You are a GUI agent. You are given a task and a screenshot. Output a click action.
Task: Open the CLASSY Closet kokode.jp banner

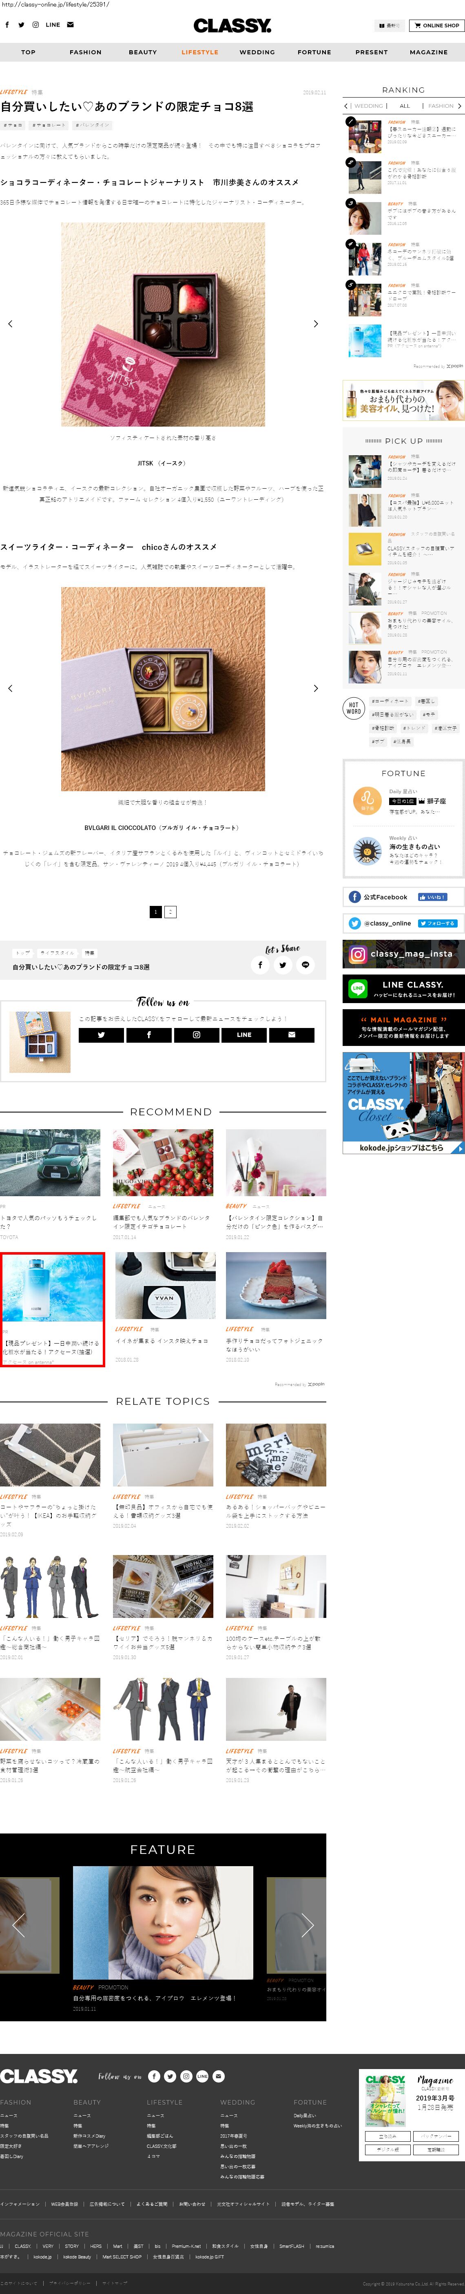click(404, 1104)
